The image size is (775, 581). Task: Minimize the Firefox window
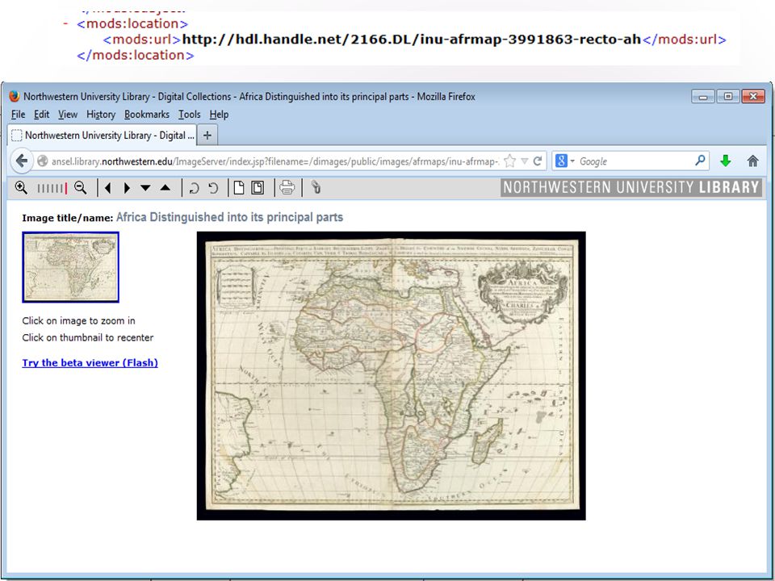703,96
